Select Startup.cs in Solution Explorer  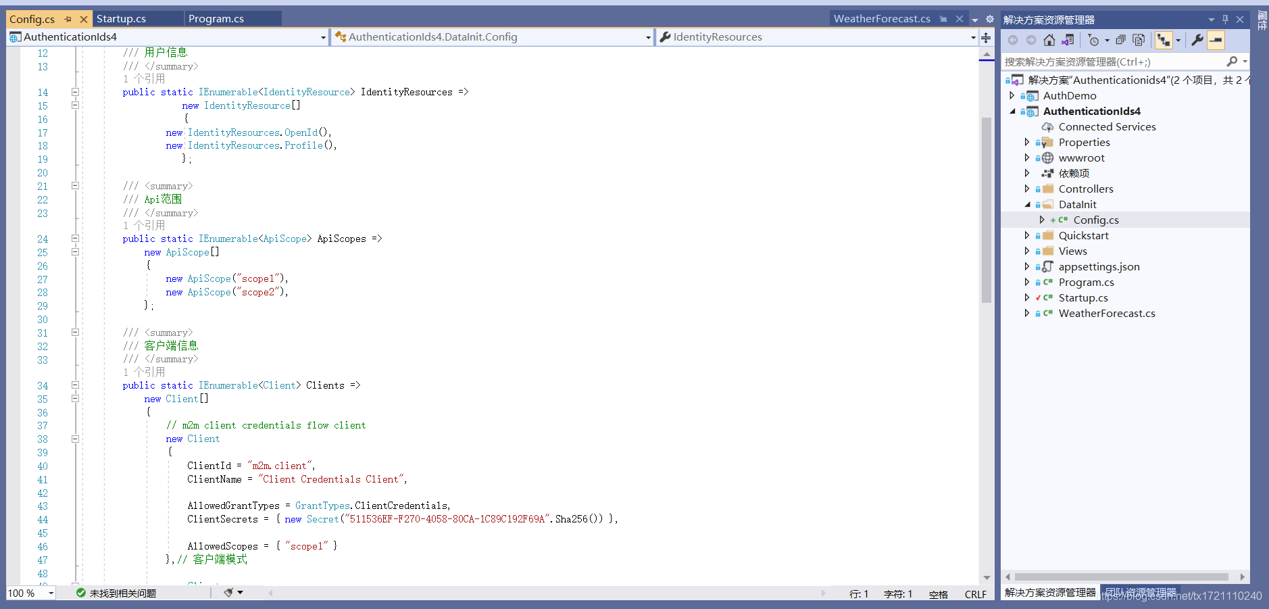(x=1083, y=298)
